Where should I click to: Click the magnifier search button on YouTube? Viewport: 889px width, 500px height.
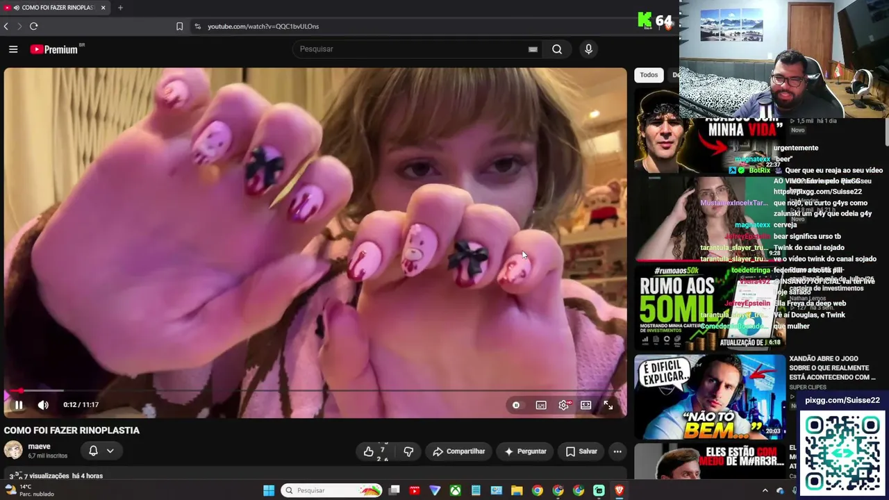coord(557,49)
